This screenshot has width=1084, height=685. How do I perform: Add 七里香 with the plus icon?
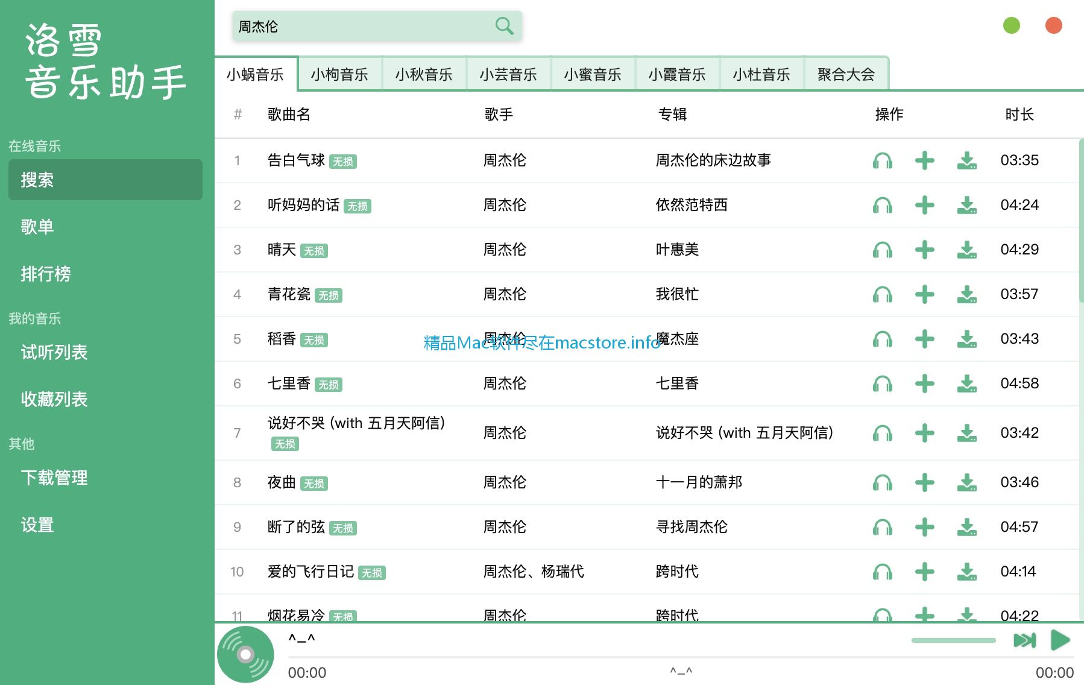924,384
